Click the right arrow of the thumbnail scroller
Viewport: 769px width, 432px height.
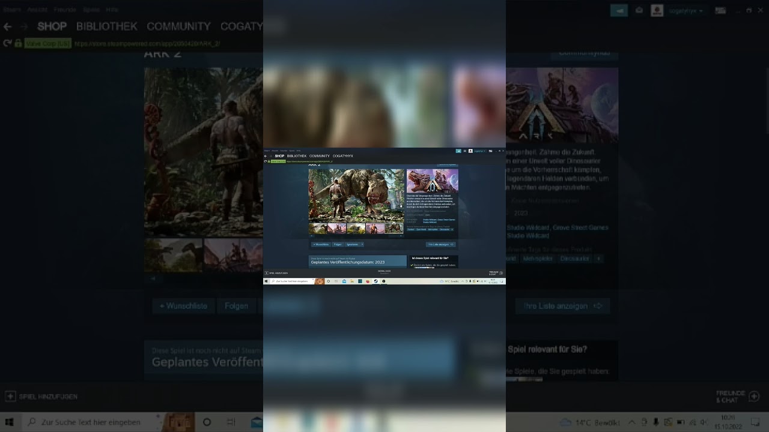(x=401, y=236)
